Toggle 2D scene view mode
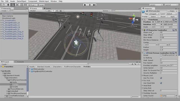Screen dimensions: 180x101 (x=49, y=11)
